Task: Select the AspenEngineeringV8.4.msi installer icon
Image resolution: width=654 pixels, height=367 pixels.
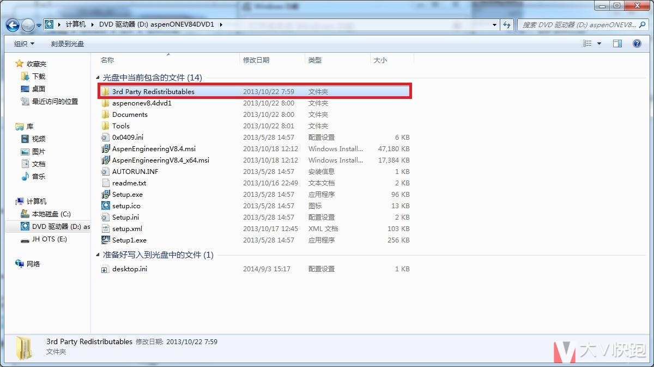Action: [106, 149]
